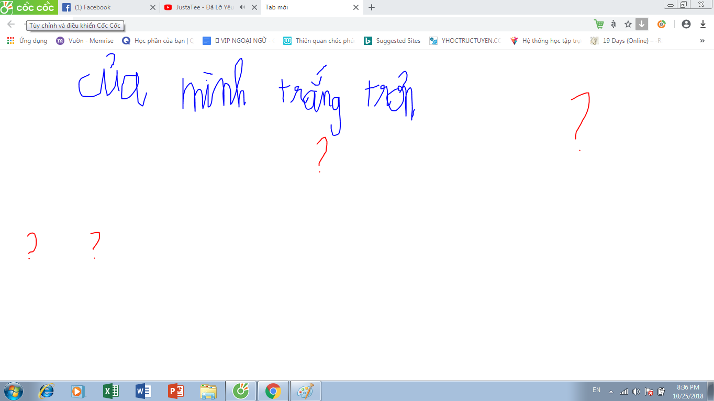Open the Cốc Cốc main menu button

click(28, 7)
